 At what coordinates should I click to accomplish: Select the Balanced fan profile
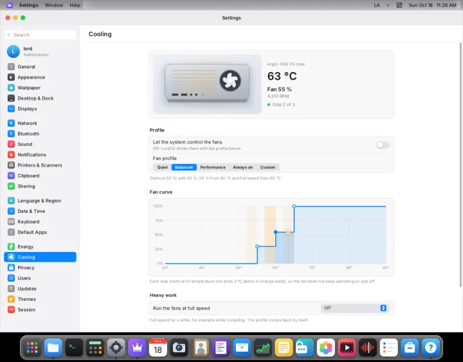click(184, 167)
